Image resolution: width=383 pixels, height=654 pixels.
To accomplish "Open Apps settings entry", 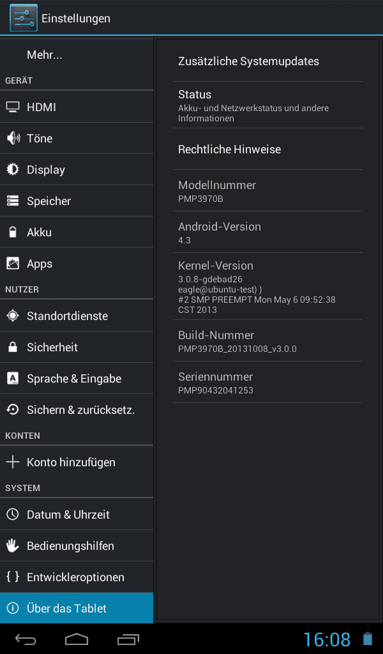I will coord(77,264).
